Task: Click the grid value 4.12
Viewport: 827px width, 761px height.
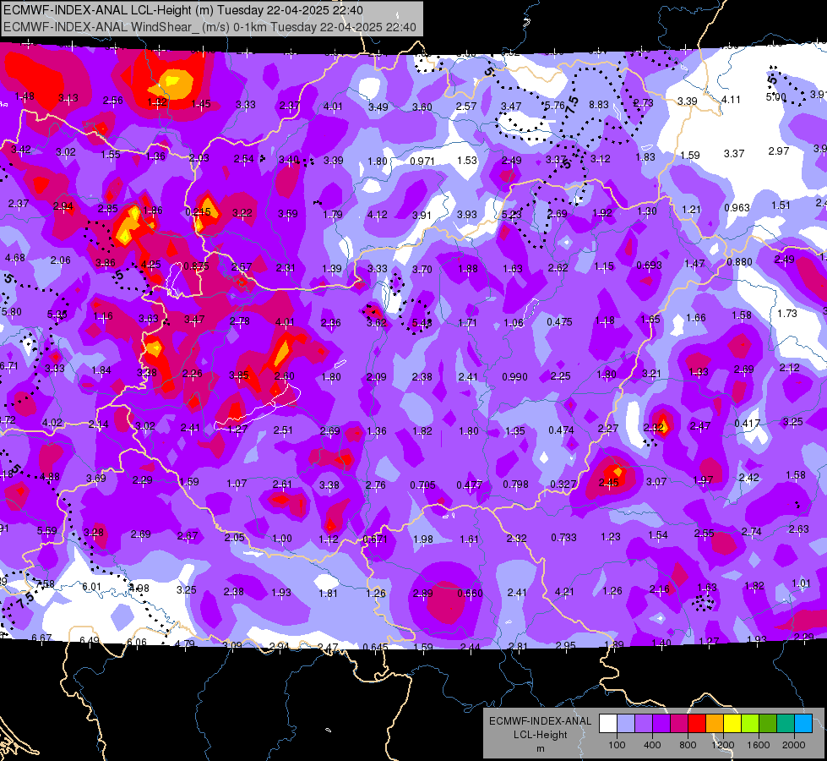Action: pyautogui.click(x=377, y=215)
